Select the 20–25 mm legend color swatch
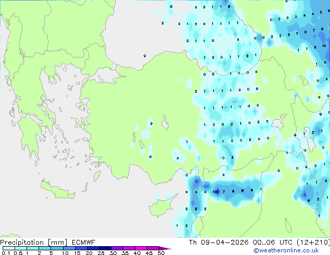This screenshot has height=255, width=330. tap(93, 248)
